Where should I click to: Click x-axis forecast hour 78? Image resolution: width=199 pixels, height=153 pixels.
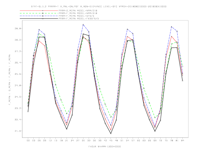tap(172, 140)
